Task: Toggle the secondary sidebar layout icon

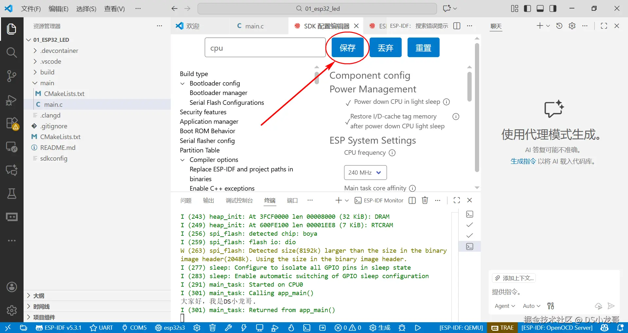Action: pyautogui.click(x=553, y=8)
